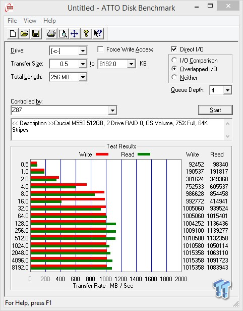This screenshot has width=243, height=311.
Task: Click read value 939524 in 32.0 row
Action: (x=219, y=208)
